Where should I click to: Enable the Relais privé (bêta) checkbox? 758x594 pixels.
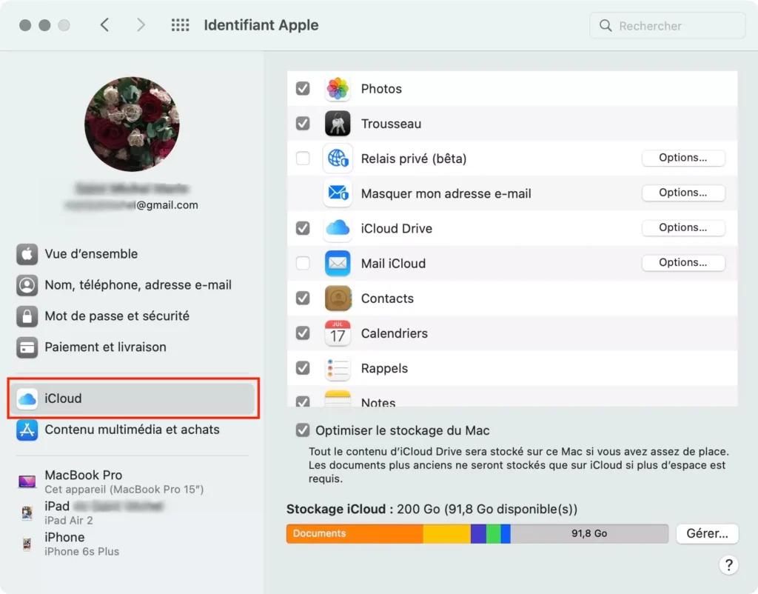click(x=303, y=158)
